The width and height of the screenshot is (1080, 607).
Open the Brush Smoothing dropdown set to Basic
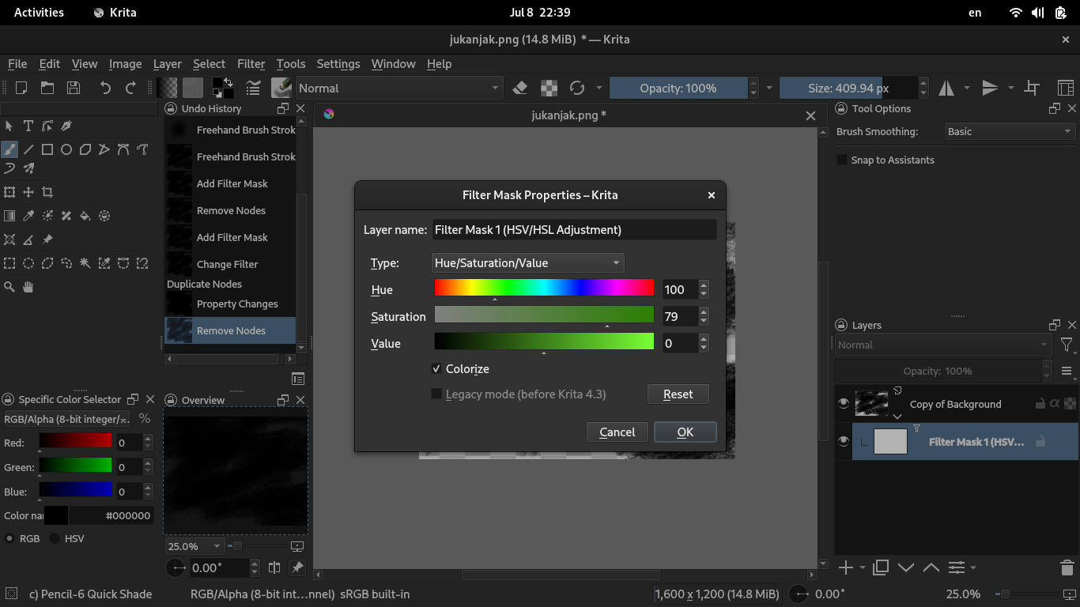1010,131
